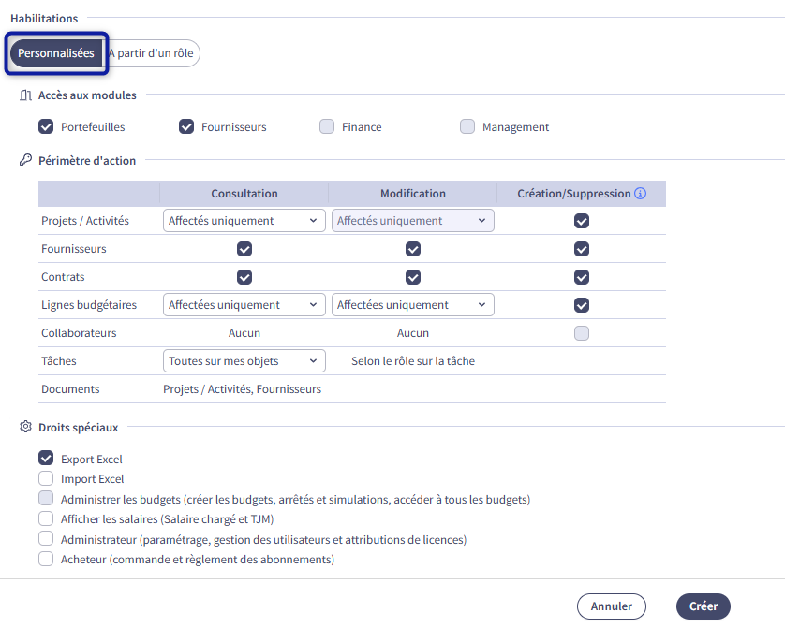785x628 pixels.
Task: Open Lignes budgétaires Consultation dropdown
Action: [244, 304]
